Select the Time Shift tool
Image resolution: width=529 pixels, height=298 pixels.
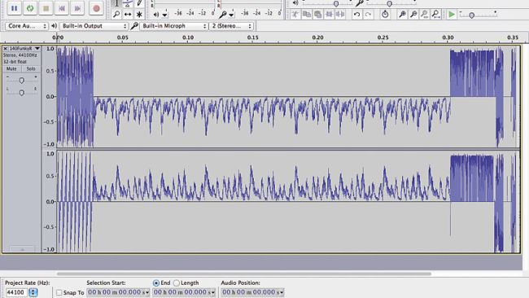pos(128,14)
